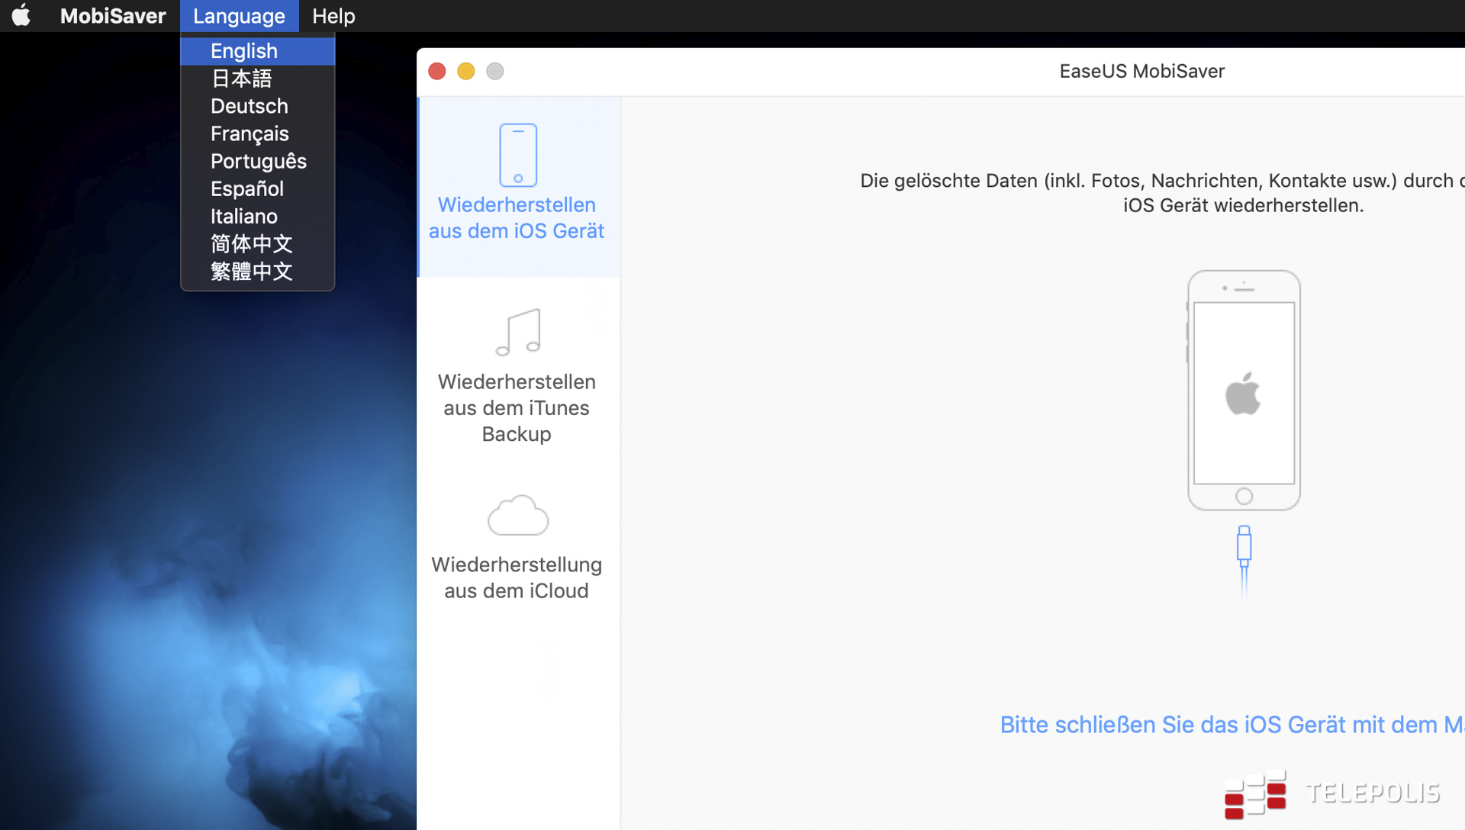Click the yellow minimize window button

click(466, 71)
